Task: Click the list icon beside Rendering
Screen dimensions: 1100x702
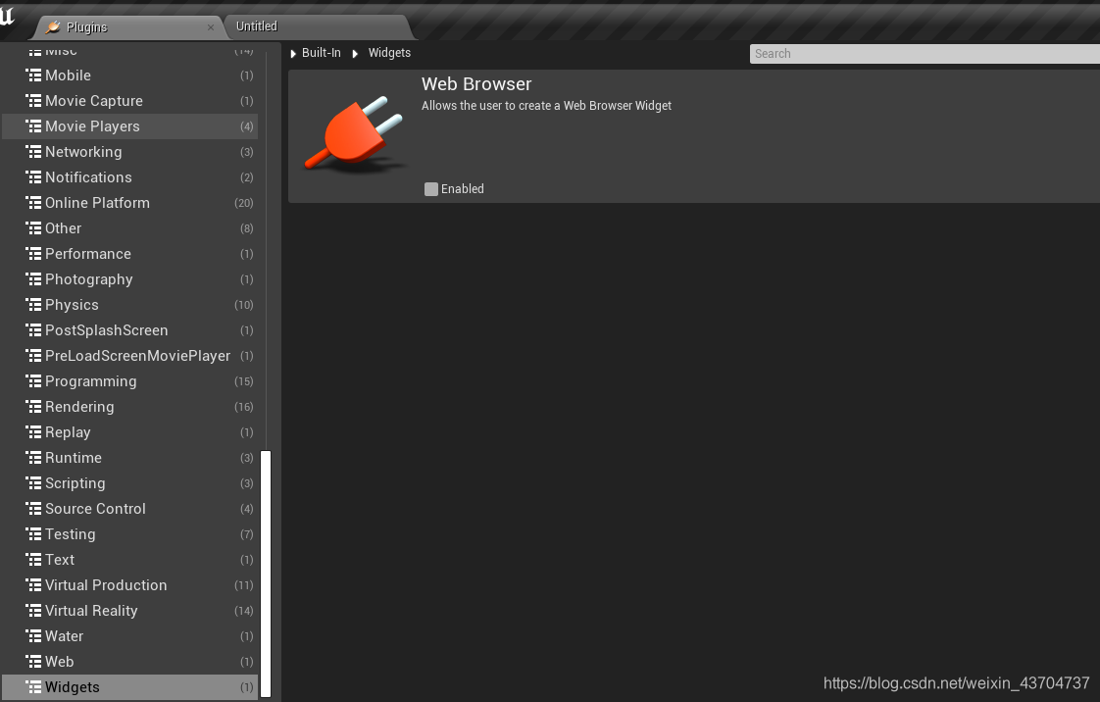Action: pyautogui.click(x=33, y=407)
